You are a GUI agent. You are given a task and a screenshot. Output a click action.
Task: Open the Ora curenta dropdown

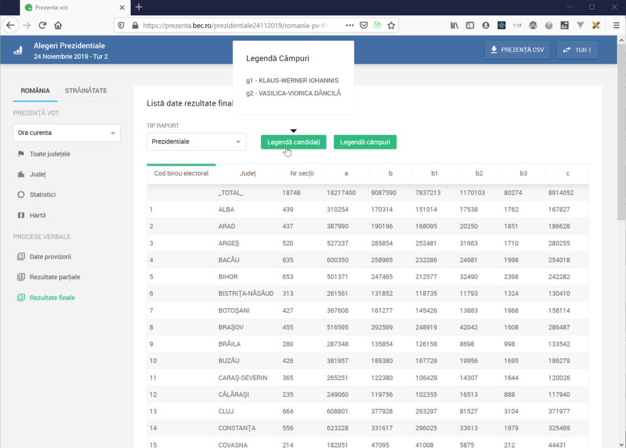click(x=67, y=133)
